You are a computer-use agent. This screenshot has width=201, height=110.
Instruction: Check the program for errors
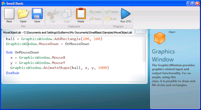tap(111, 12)
